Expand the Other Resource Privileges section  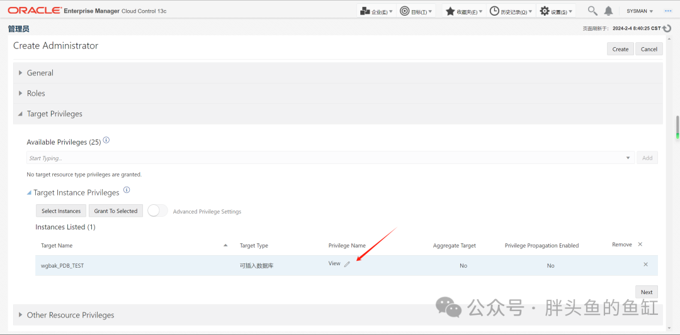pos(20,315)
